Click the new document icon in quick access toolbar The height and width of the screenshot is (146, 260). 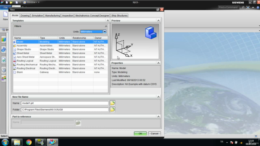7,2
